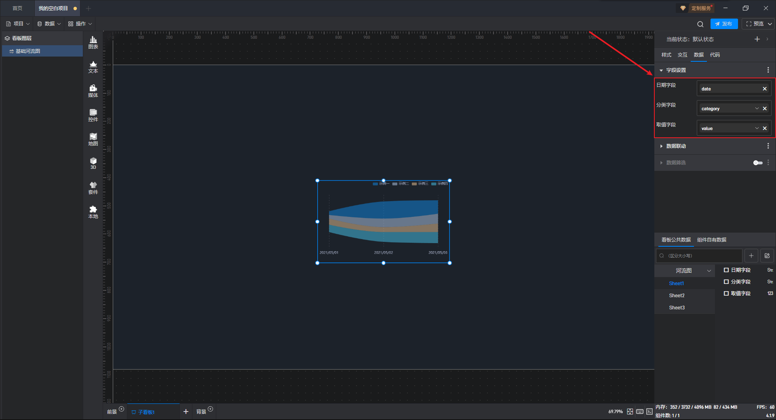This screenshot has width=776, height=420.
Task: Open the 文本 text components panel
Action: click(x=93, y=67)
